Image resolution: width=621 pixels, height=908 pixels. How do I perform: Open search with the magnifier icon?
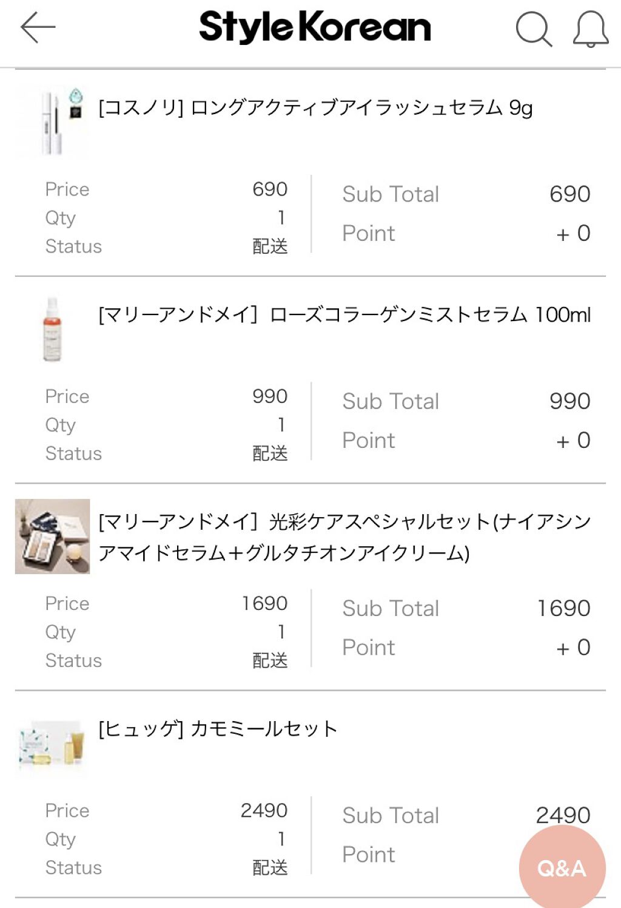(x=533, y=29)
